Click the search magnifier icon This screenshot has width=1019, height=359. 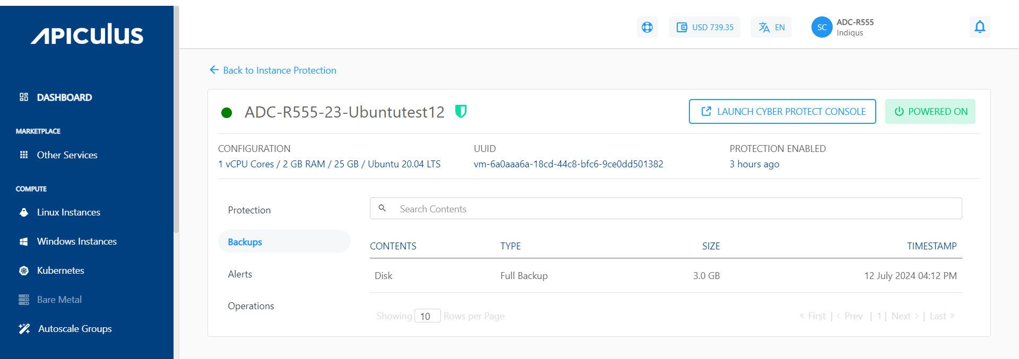(x=382, y=209)
